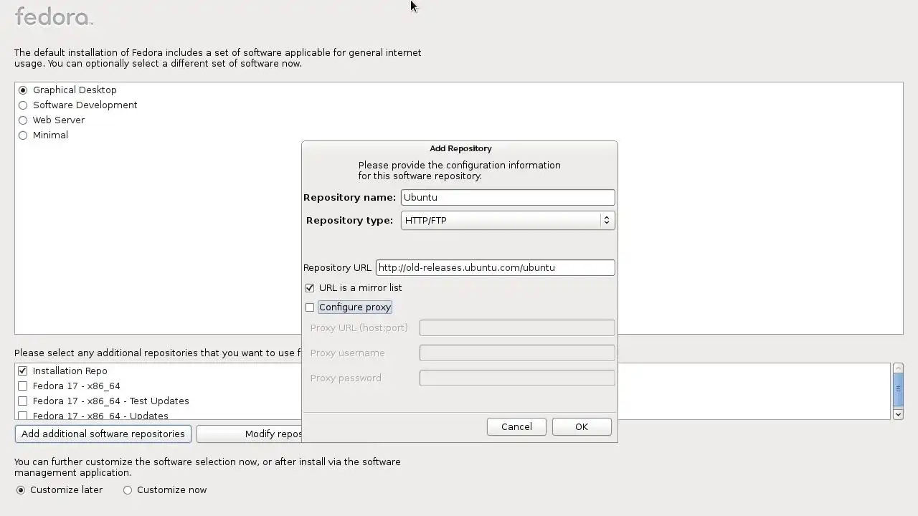
Task: Click the Proxy username field
Action: point(517,353)
